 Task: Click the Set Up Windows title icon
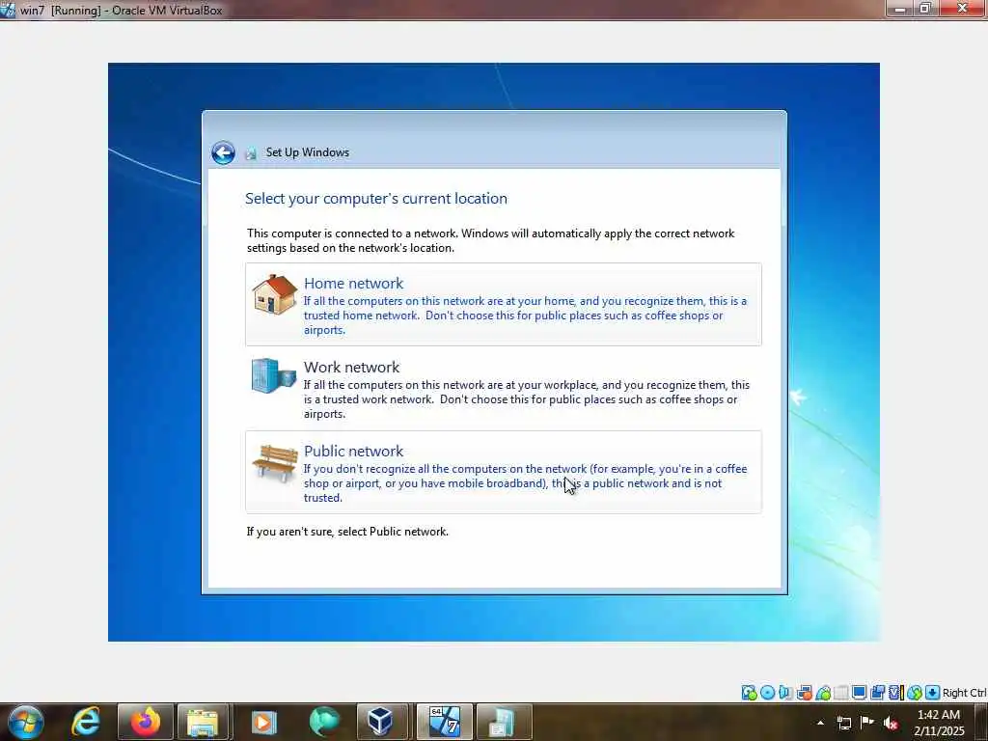tap(251, 153)
